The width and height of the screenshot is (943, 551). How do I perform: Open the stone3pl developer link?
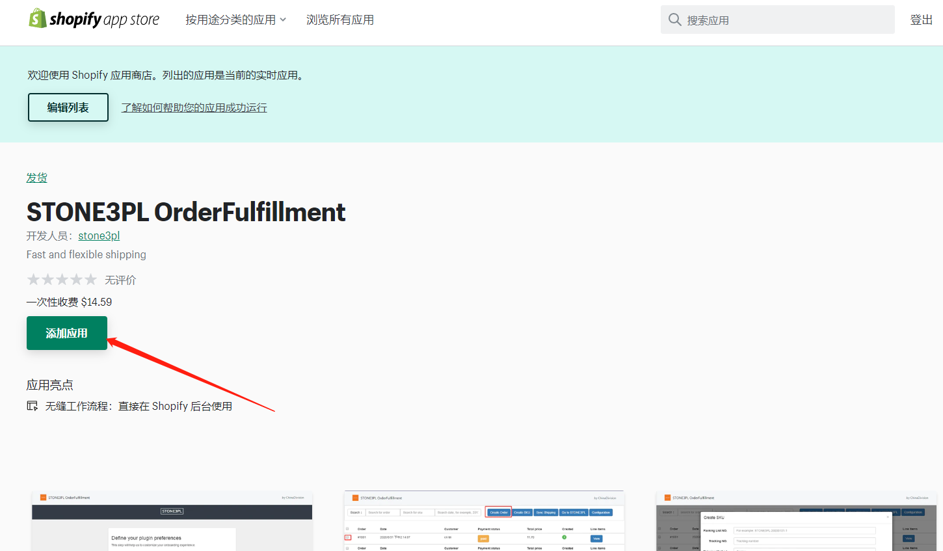tap(99, 235)
